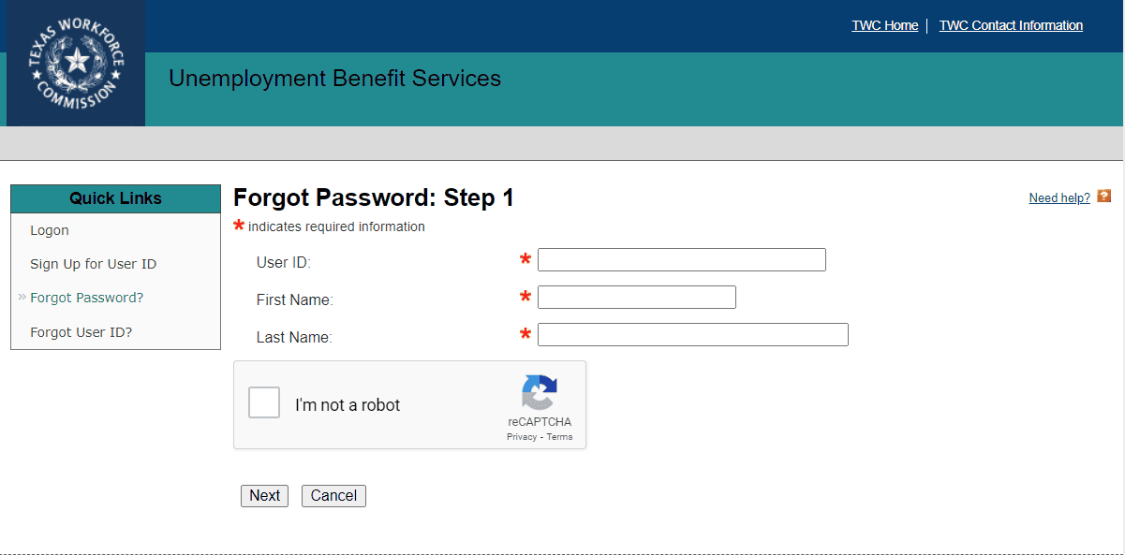The width and height of the screenshot is (1125, 555).
Task: Open the TWC Home link
Action: point(884,25)
